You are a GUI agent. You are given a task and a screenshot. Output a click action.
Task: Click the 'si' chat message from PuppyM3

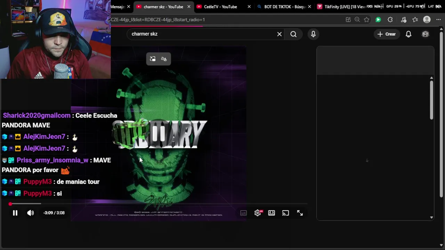tap(59, 193)
